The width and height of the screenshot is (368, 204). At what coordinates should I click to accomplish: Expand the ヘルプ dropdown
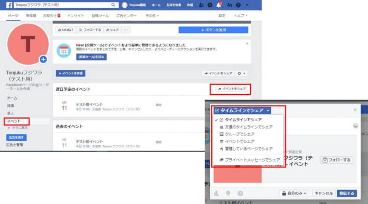[240, 16]
